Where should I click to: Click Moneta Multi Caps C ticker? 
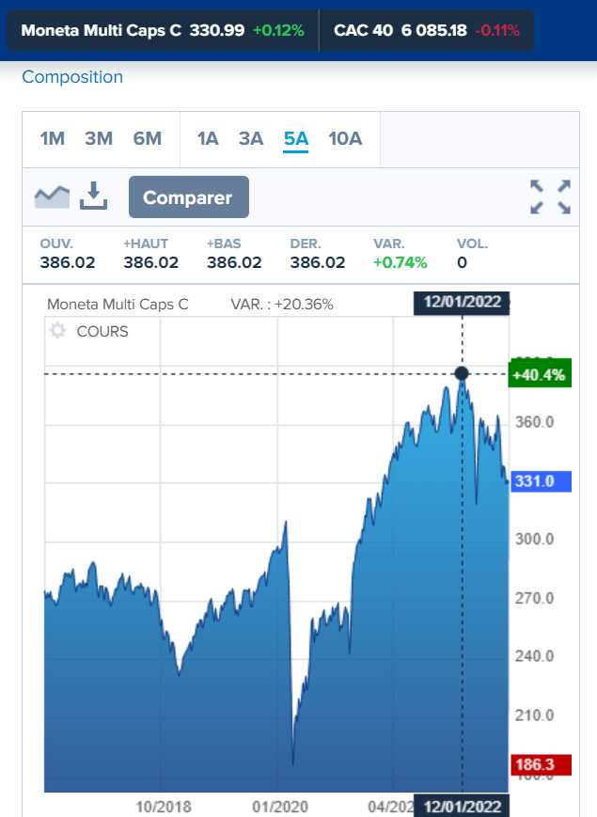(x=163, y=30)
